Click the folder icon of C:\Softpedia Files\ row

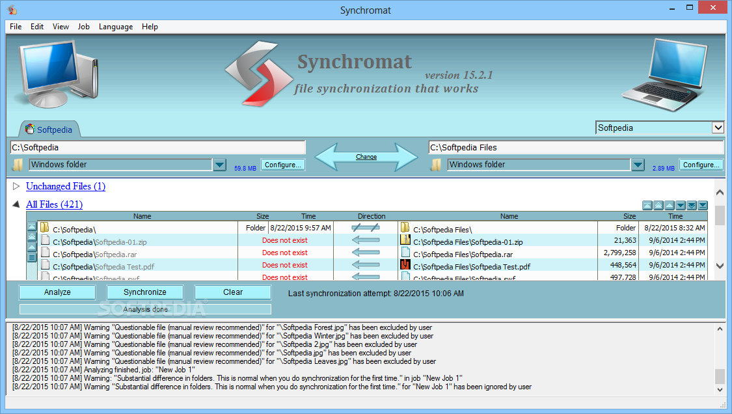(405, 228)
